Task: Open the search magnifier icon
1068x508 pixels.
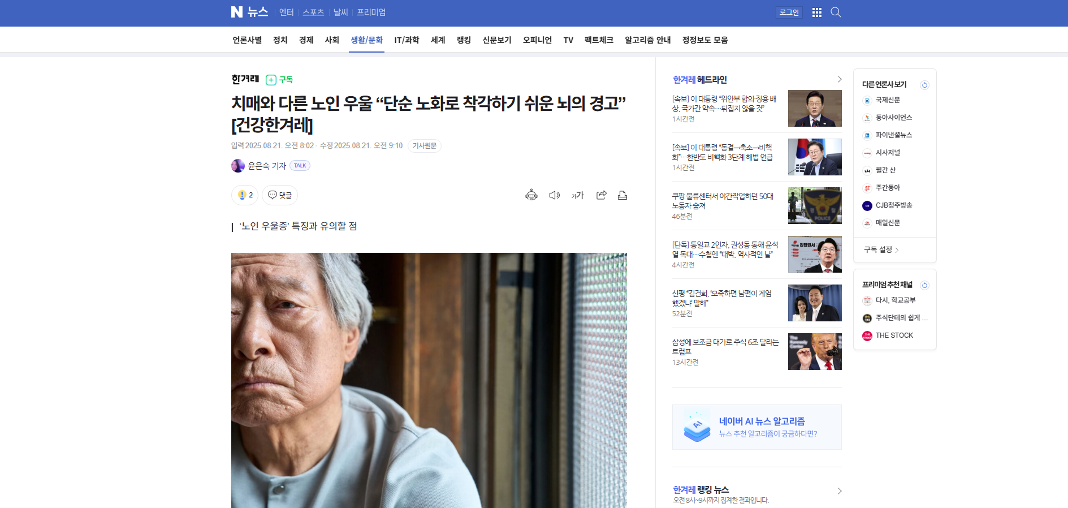Action: coord(836,12)
